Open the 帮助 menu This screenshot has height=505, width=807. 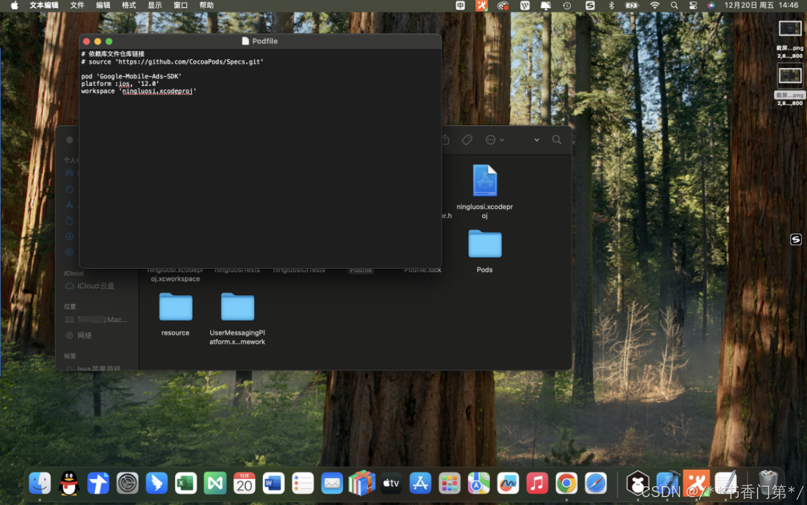tap(206, 5)
